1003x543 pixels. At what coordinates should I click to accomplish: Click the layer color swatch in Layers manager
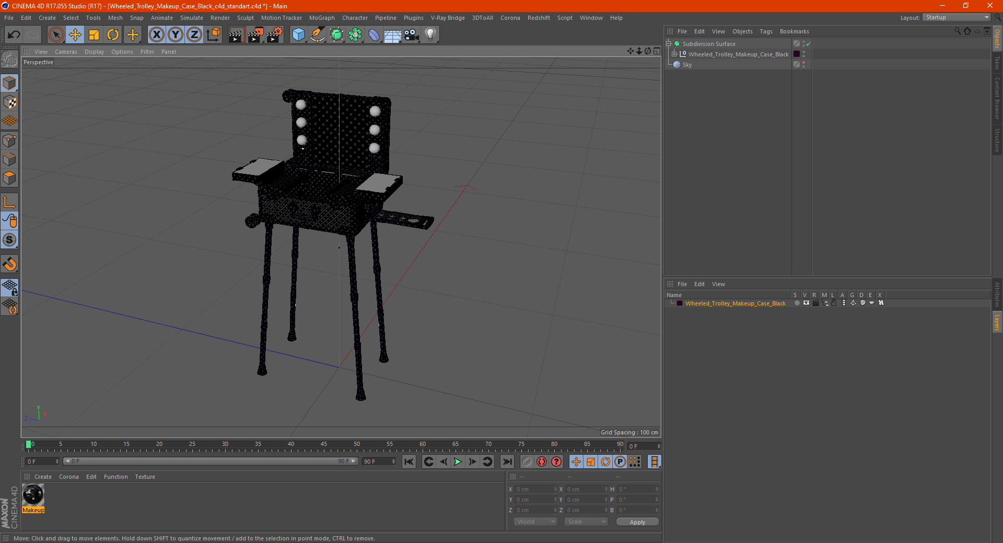coord(680,303)
